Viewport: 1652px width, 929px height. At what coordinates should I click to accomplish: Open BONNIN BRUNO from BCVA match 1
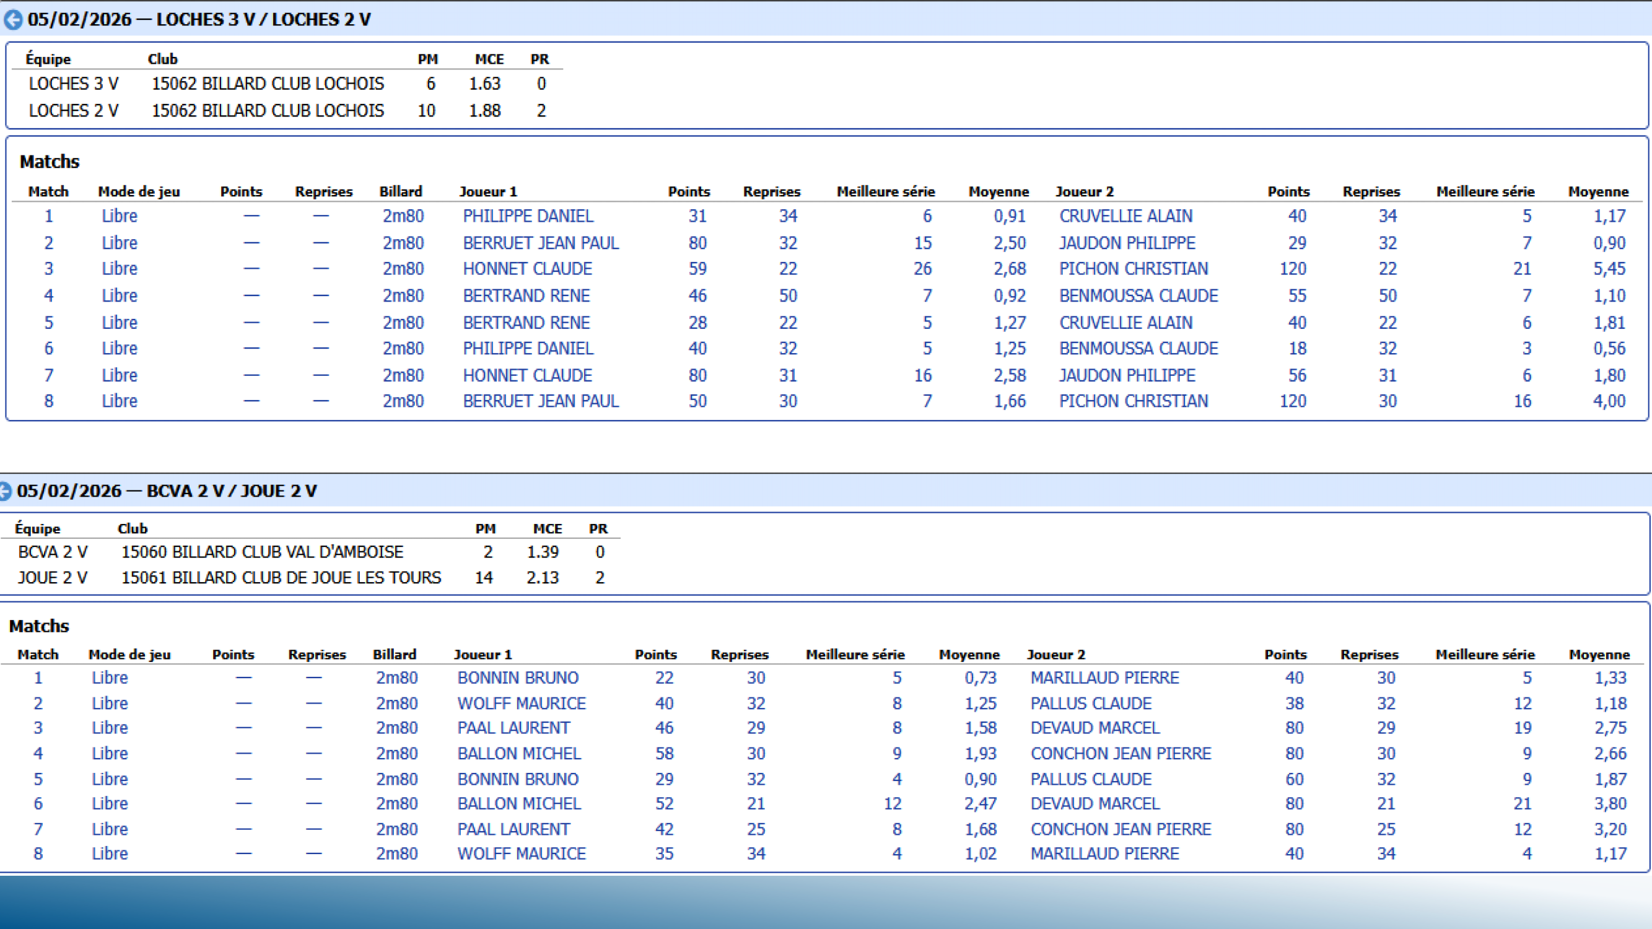(518, 678)
